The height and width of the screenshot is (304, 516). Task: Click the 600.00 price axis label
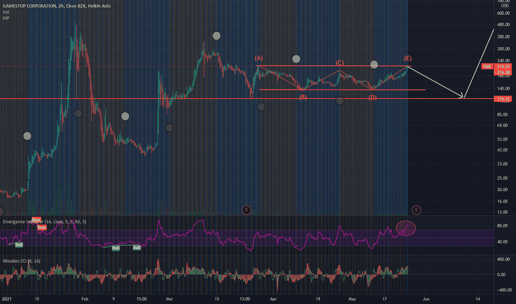pyautogui.click(x=503, y=13)
